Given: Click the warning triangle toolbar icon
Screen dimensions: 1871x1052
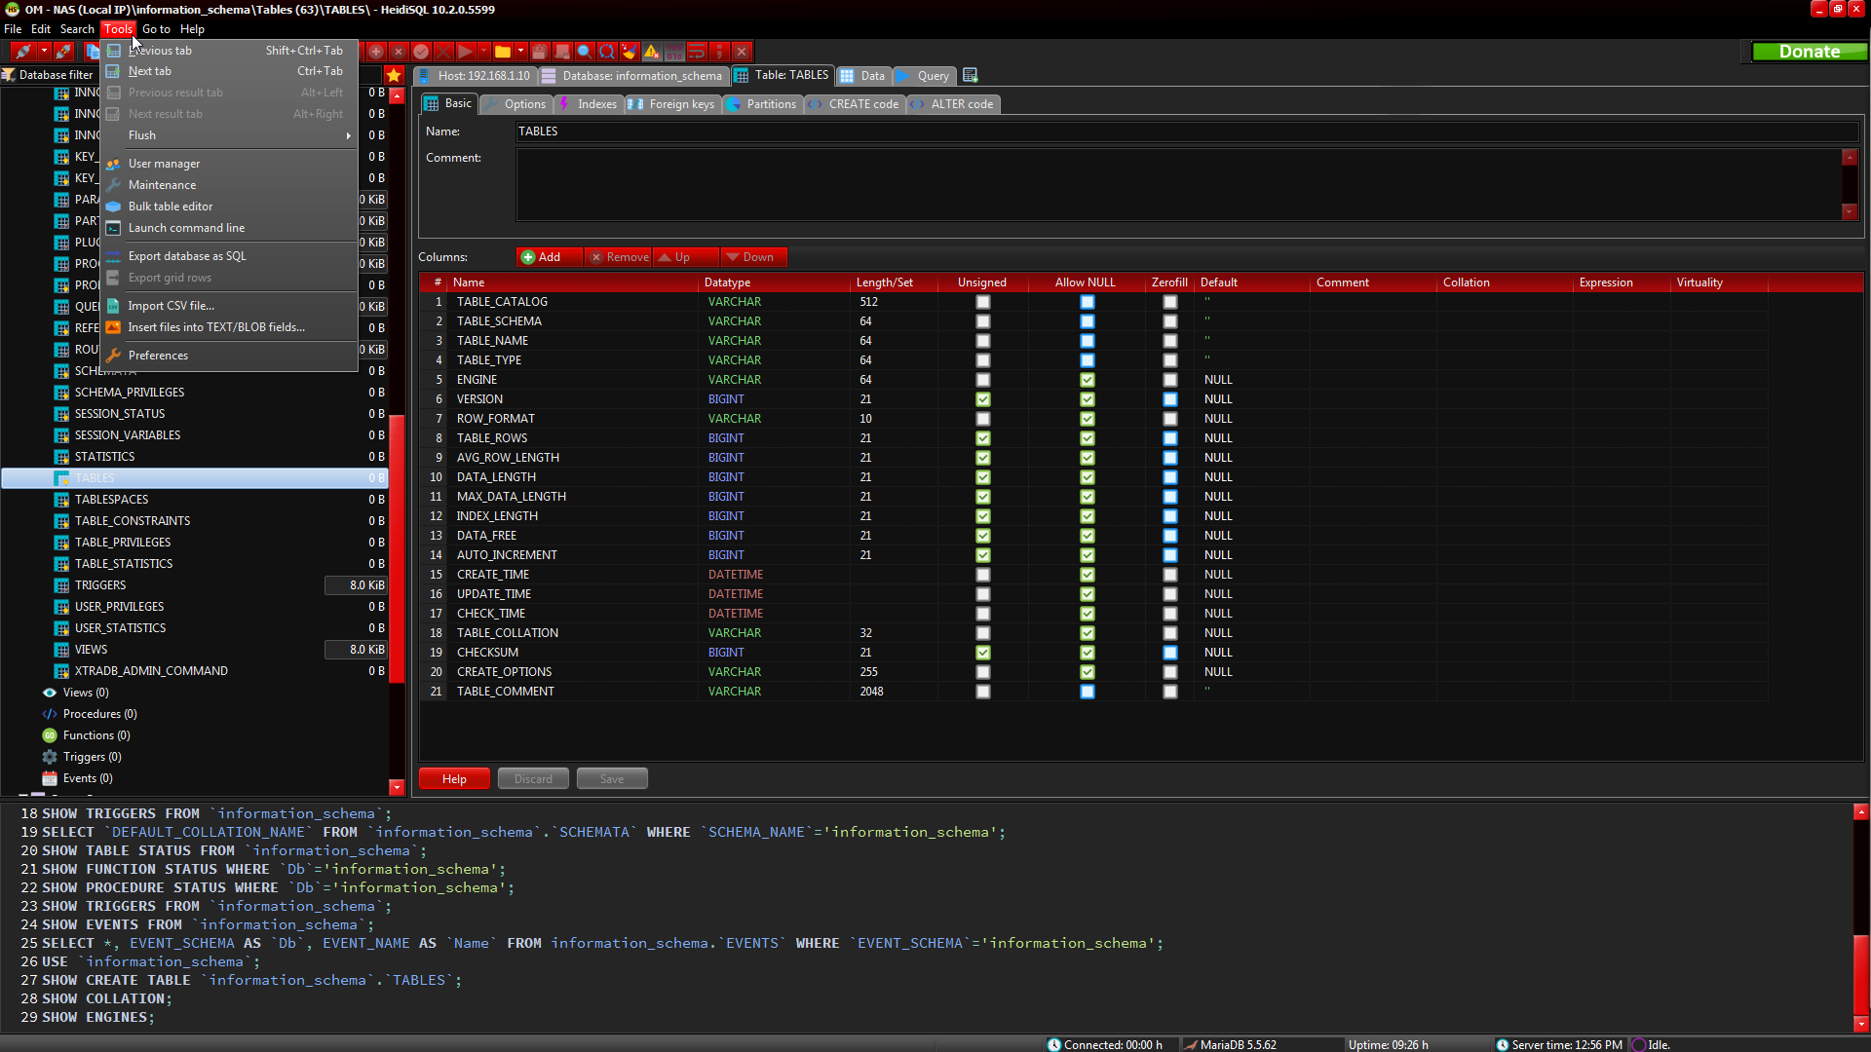Looking at the screenshot, I should pos(652,52).
